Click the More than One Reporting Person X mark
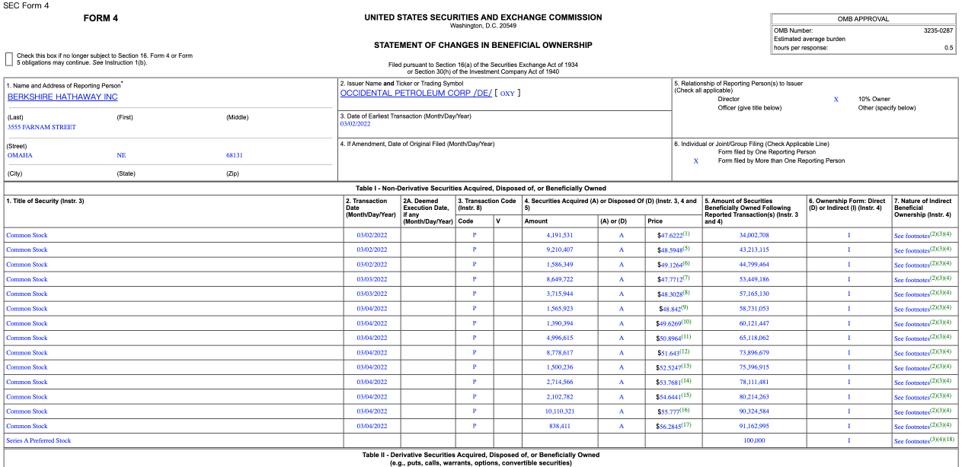Screen dimensions: 962x467 pyautogui.click(x=695, y=160)
